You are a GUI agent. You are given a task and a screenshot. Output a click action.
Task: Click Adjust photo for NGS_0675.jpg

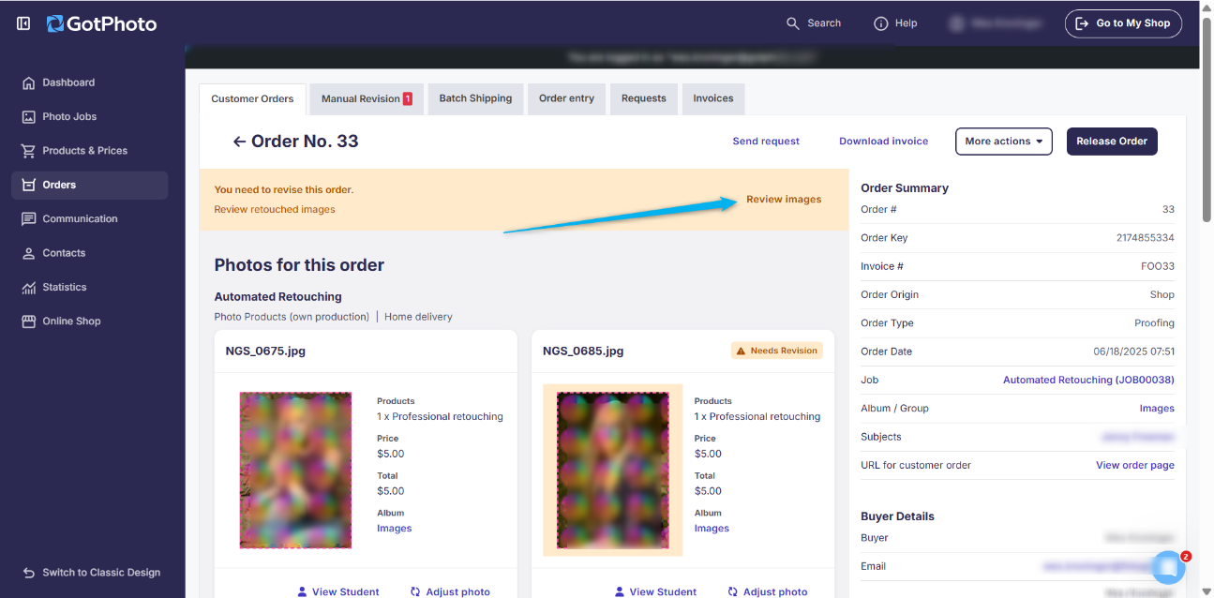pos(450,591)
